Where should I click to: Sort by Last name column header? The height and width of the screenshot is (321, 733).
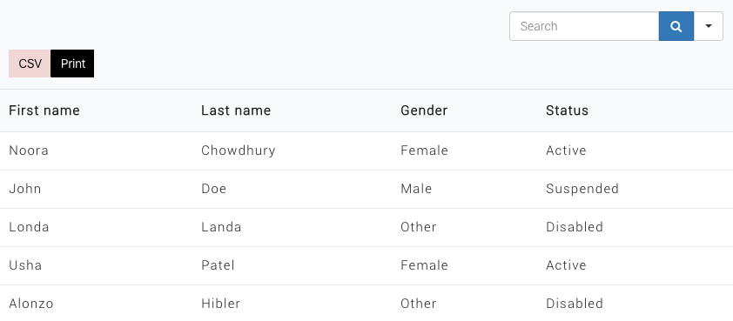(236, 110)
